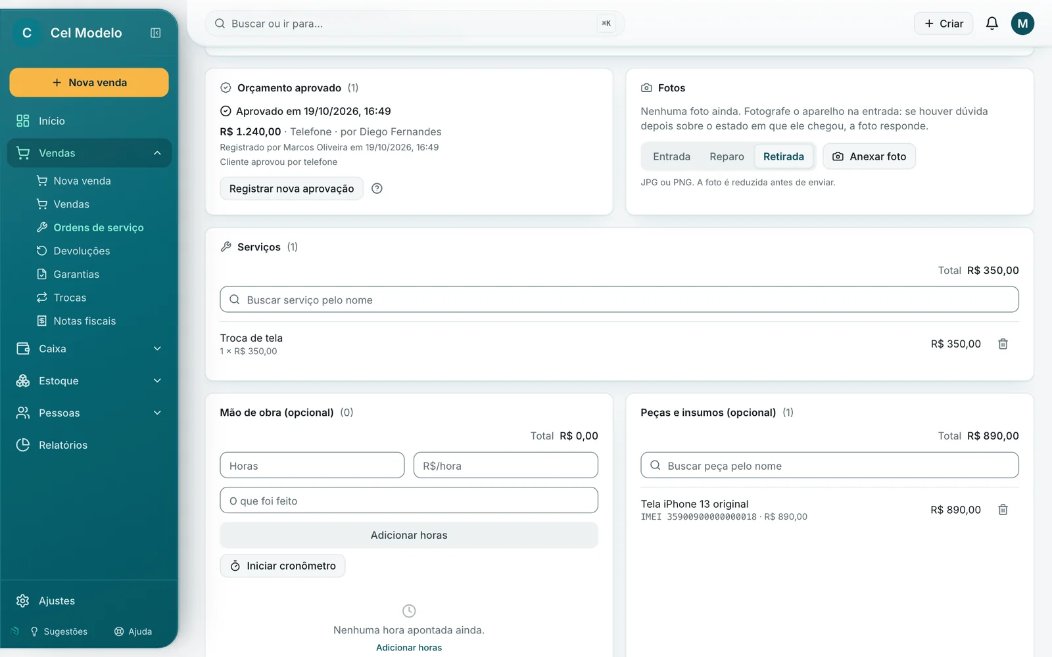This screenshot has width=1052, height=657.
Task: Click the O que foi feito field
Action: click(x=409, y=500)
